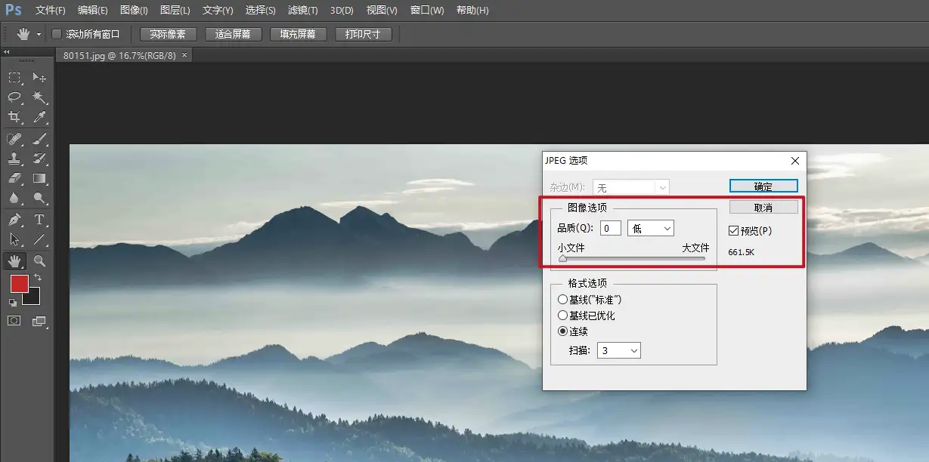Open the 滤镜(T) menu
The width and height of the screenshot is (929, 462).
[302, 11]
